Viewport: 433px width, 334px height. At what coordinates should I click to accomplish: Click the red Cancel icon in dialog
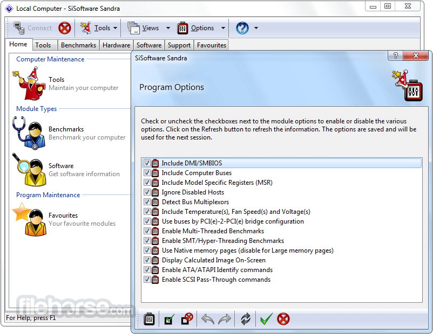(283, 319)
